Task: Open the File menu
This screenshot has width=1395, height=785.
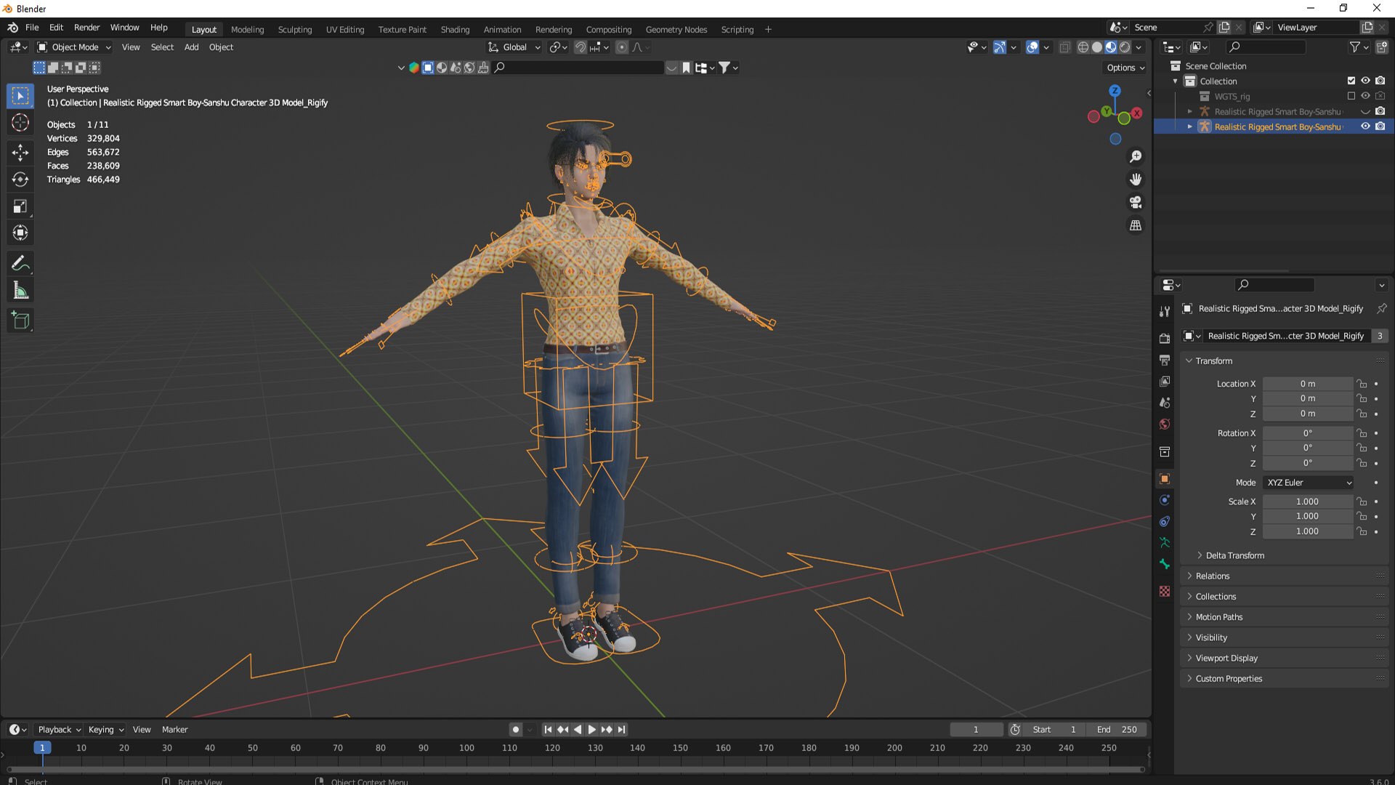Action: 32,28
